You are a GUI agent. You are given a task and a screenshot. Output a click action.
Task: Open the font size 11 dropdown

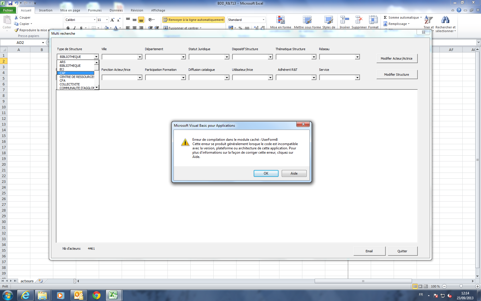[x=107, y=20]
